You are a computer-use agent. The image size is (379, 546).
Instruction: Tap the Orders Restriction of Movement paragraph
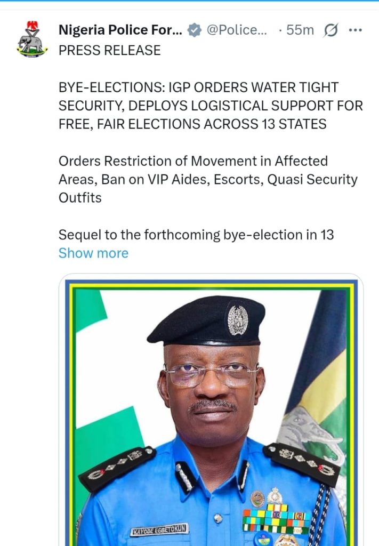pos(208,179)
